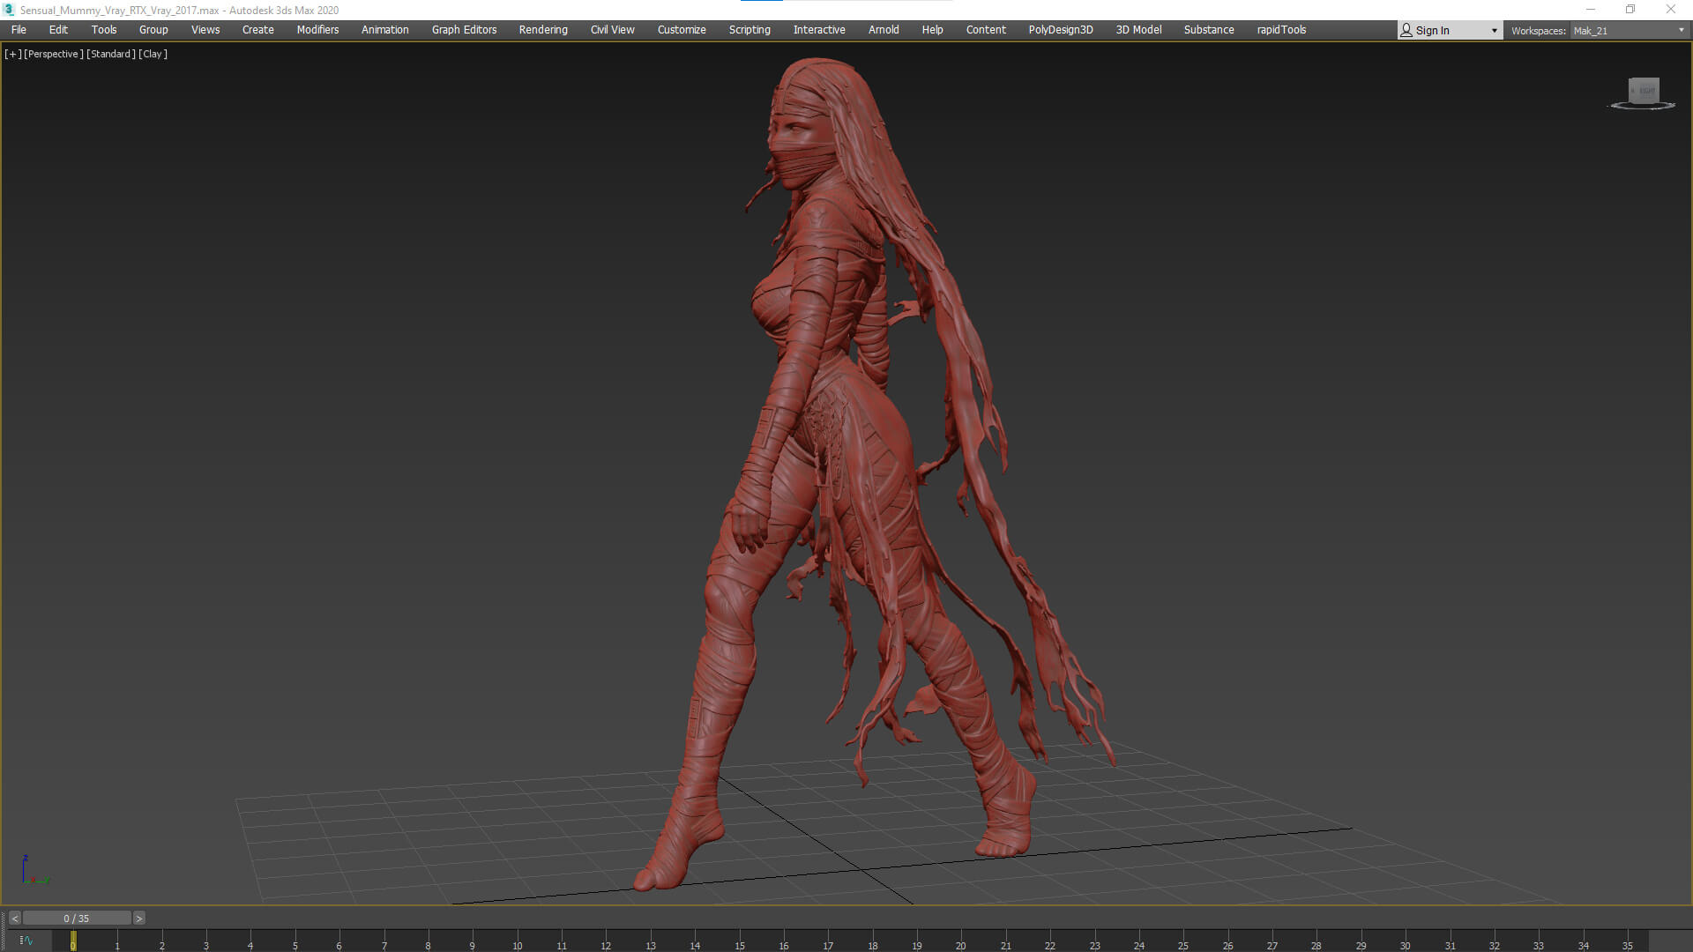Open the Workspaces Mak_21 dropdown

(1629, 31)
